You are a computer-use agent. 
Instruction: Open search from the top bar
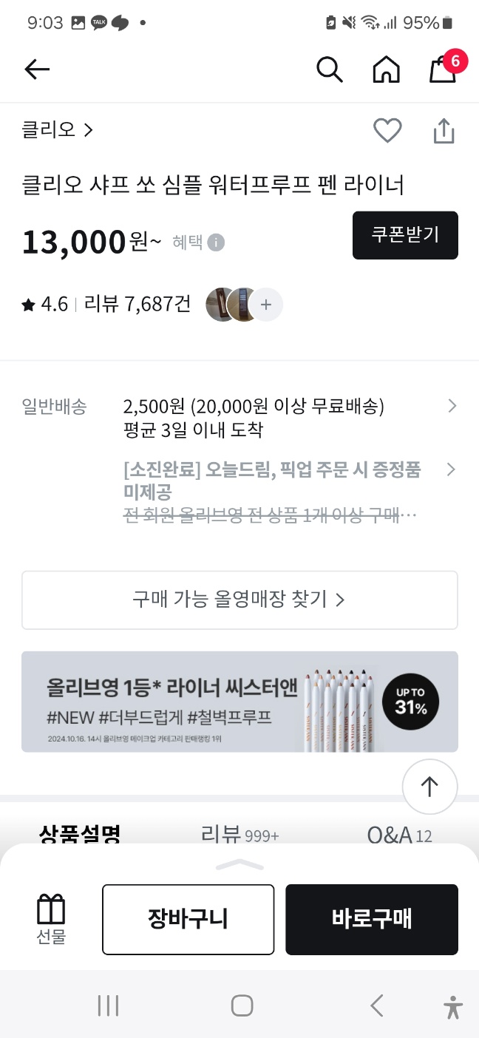click(x=330, y=69)
